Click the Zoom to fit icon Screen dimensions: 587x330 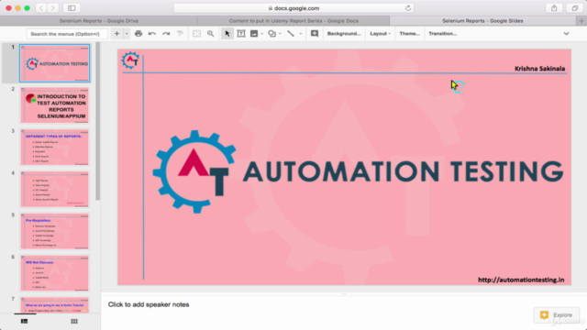196,34
